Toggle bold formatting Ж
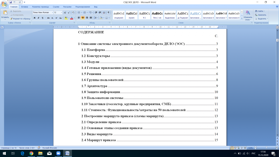Viewport: 279px width, 157px height. click(35, 18)
